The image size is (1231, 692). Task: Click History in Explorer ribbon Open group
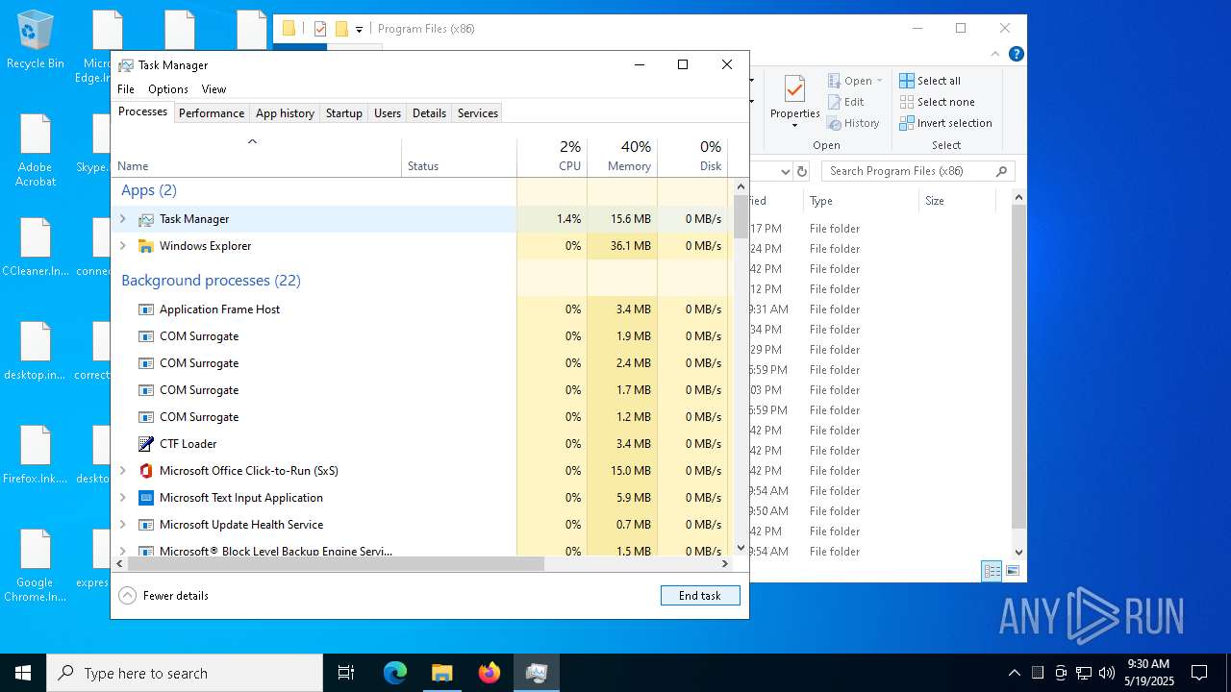(x=854, y=123)
